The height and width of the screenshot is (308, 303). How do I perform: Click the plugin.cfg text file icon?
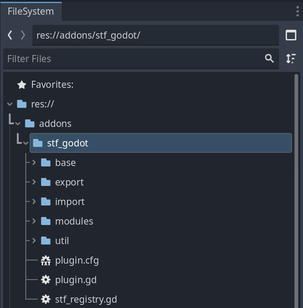(x=46, y=261)
